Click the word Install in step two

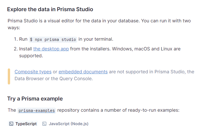point(26,49)
